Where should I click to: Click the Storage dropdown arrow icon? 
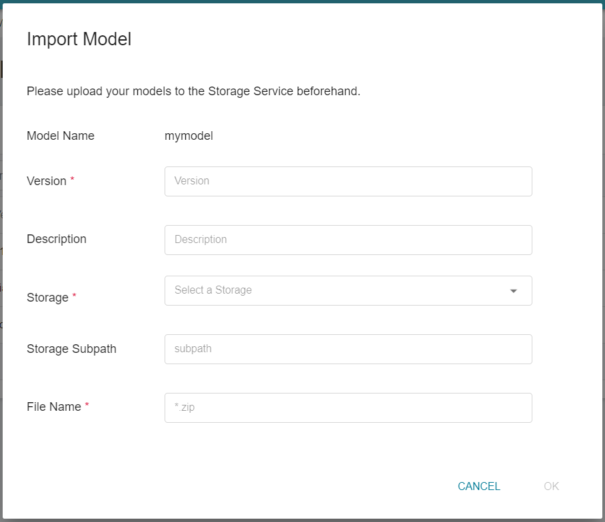[x=513, y=291]
